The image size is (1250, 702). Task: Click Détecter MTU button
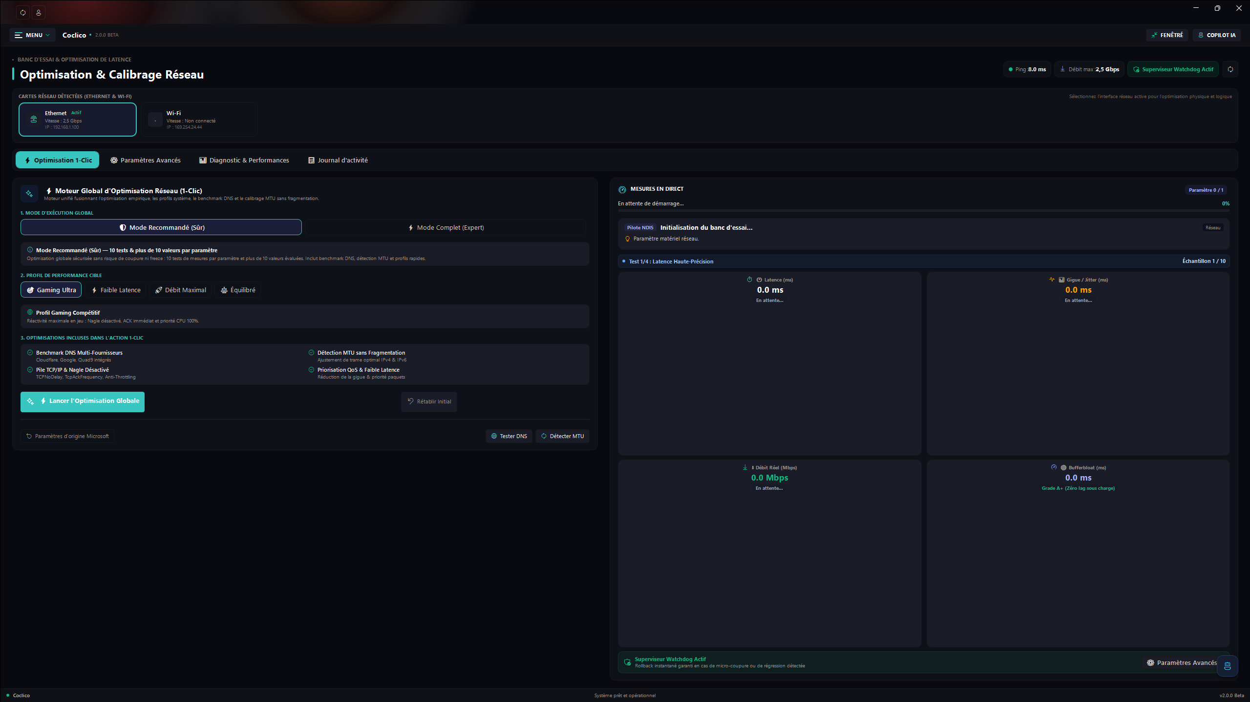click(x=563, y=436)
